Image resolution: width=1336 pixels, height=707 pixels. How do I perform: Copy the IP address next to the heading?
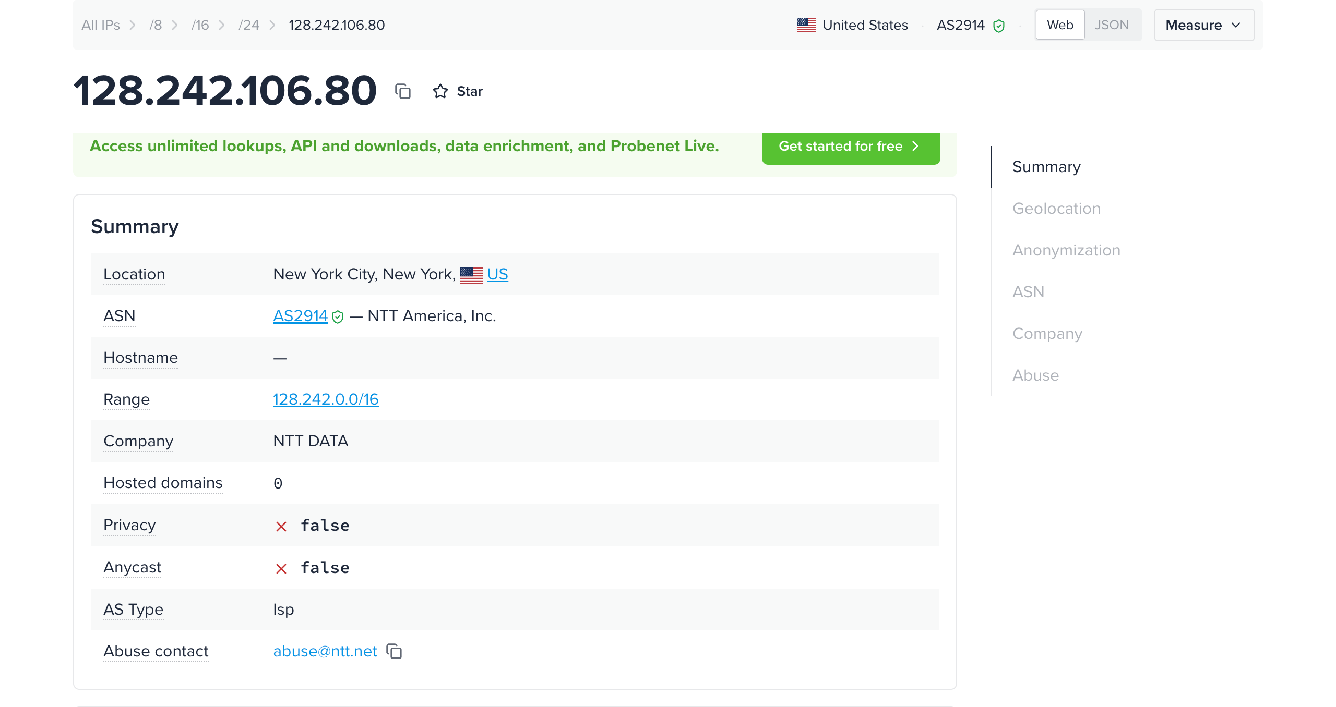[x=403, y=91]
